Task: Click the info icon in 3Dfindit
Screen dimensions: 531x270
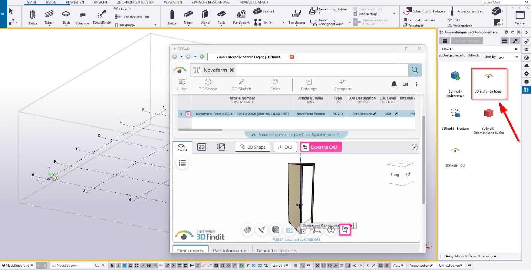Action: [416, 84]
